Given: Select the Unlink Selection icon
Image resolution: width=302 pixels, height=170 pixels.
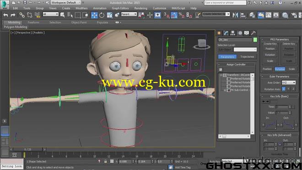Looking at the screenshot, I should (29, 15).
